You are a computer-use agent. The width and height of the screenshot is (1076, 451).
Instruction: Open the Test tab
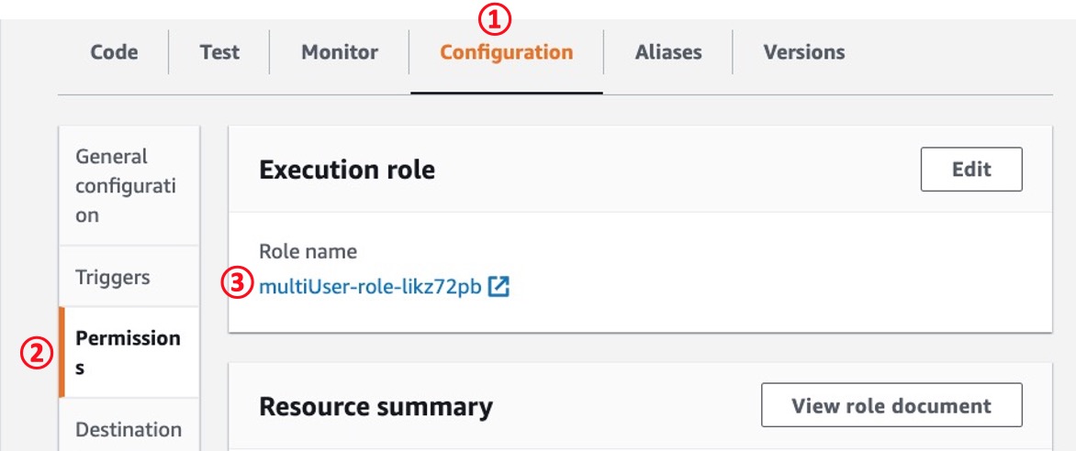[219, 52]
